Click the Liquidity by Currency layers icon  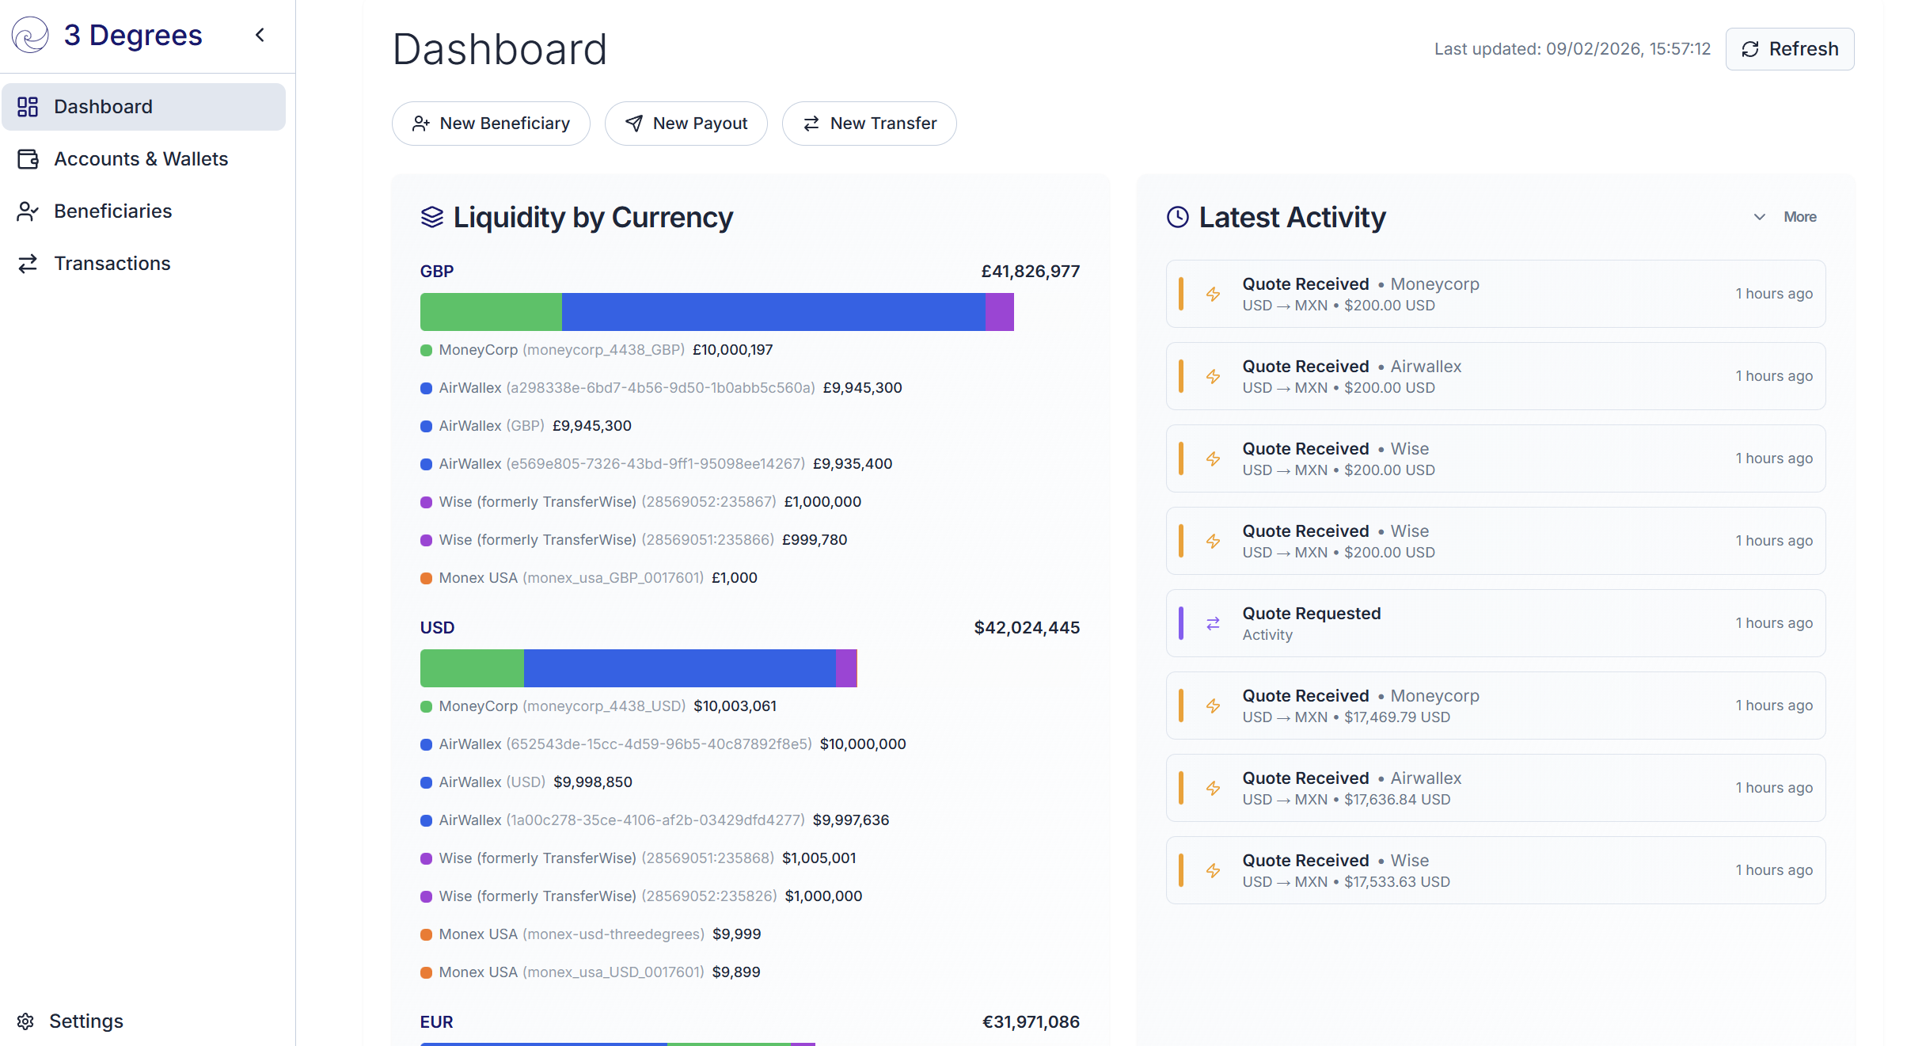[x=432, y=217]
